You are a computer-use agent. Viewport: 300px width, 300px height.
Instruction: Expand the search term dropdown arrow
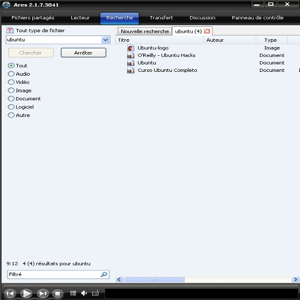(x=105, y=40)
